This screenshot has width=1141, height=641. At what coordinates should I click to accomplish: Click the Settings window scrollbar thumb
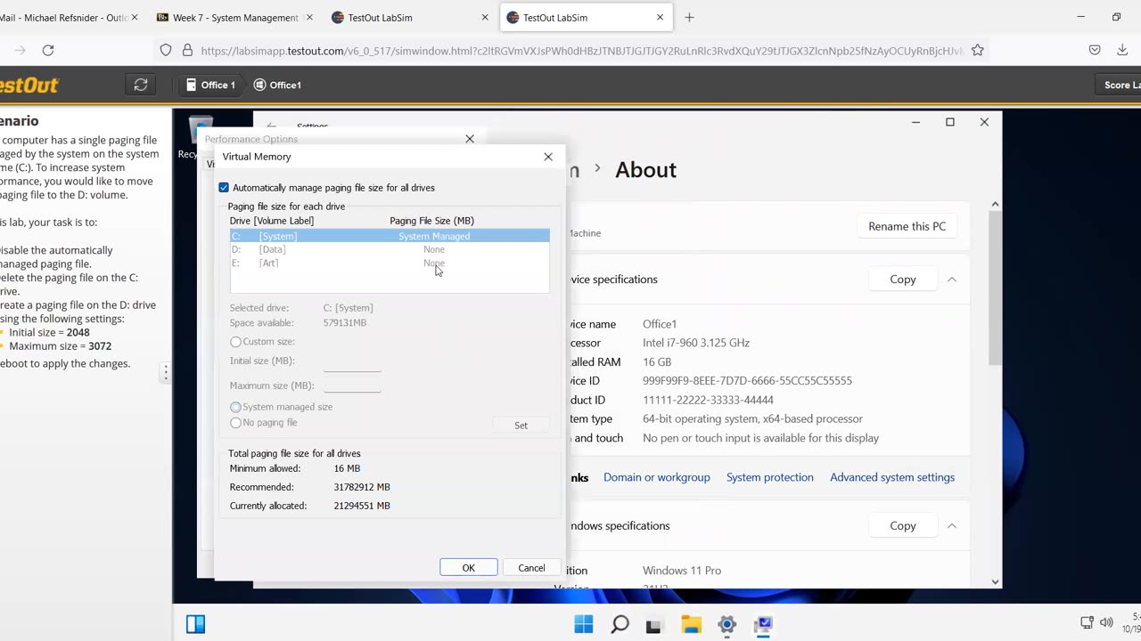pyautogui.click(x=995, y=289)
